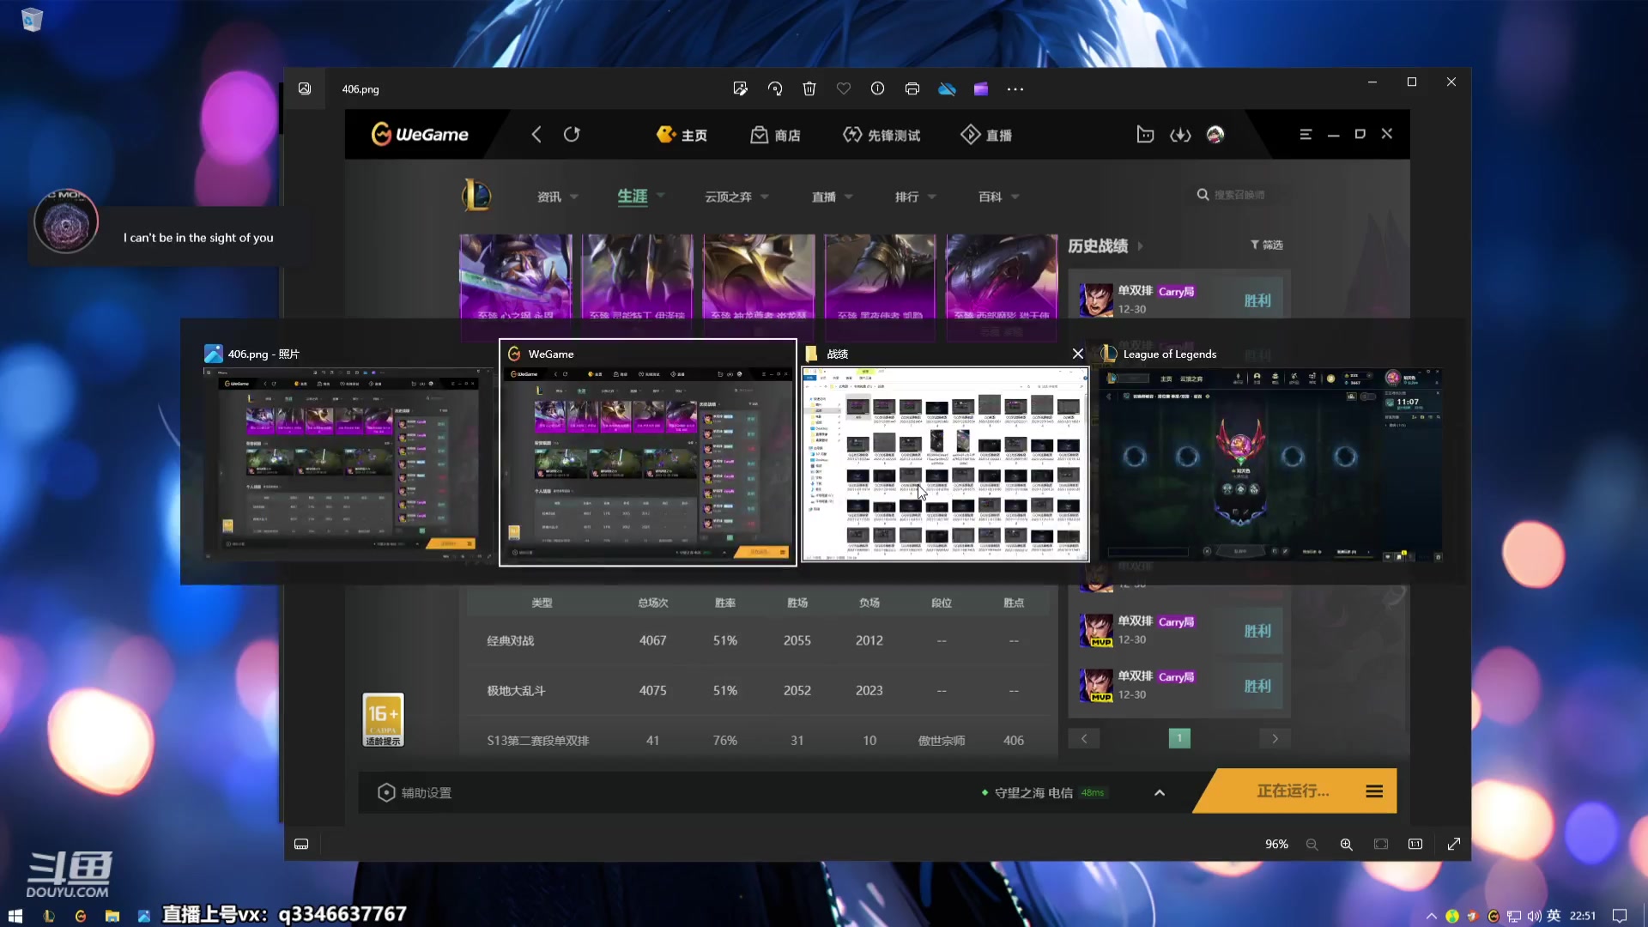The image size is (1648, 927).
Task: Click the 经典对战 row label
Action: click(x=511, y=640)
